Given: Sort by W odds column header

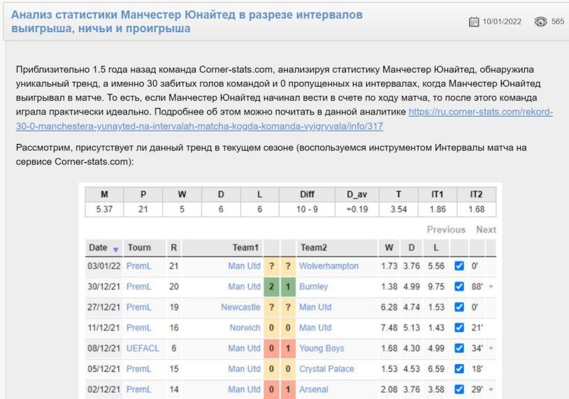Looking at the screenshot, I should (389, 248).
